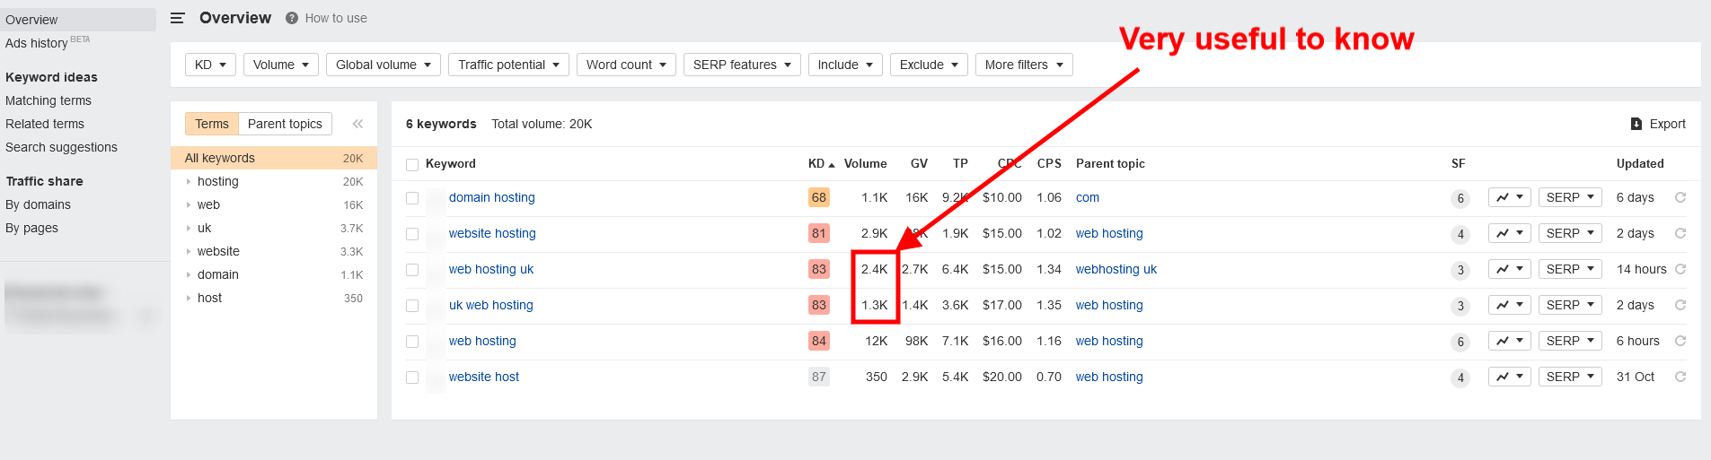Open the Volume filter dropdown
1711x460 pixels.
[281, 65]
